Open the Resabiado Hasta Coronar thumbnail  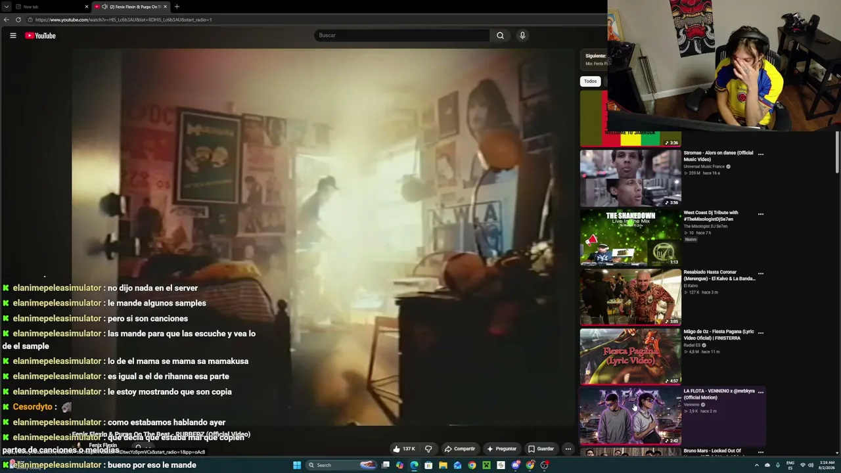(631, 297)
